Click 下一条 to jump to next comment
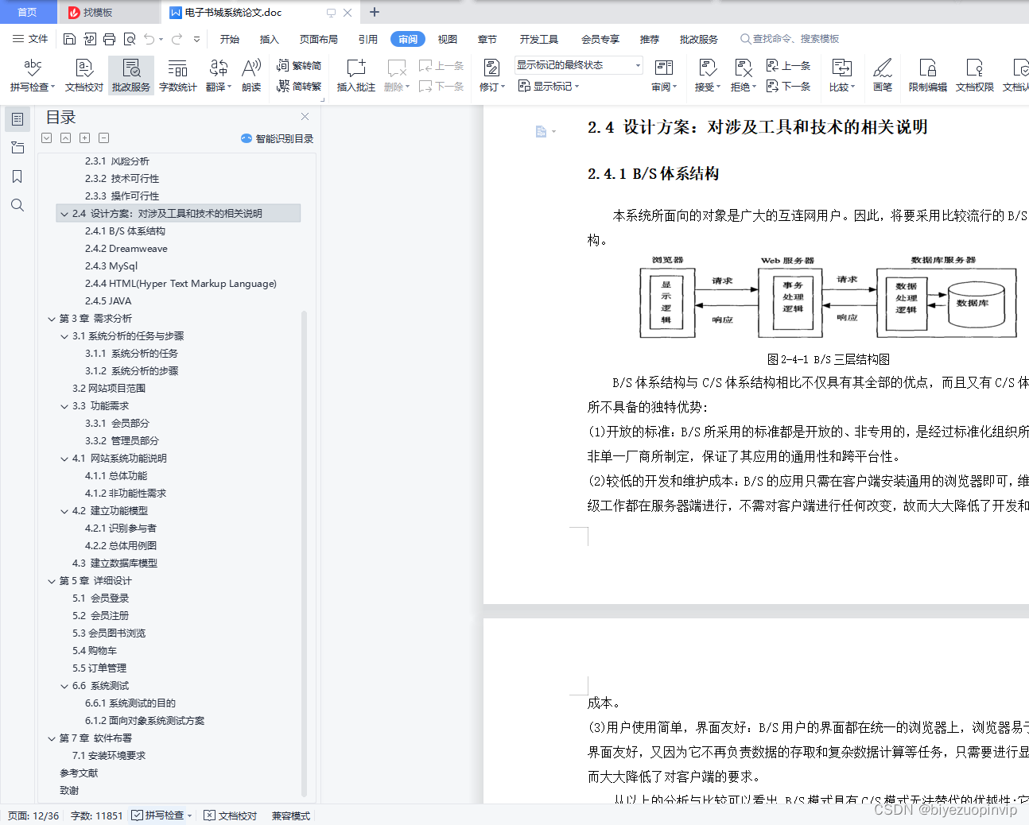1029x825 pixels. click(445, 87)
